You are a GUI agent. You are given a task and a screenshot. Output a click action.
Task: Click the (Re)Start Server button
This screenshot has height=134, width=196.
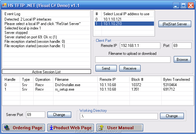175,24
